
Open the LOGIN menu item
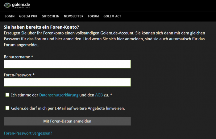pos(10,16)
